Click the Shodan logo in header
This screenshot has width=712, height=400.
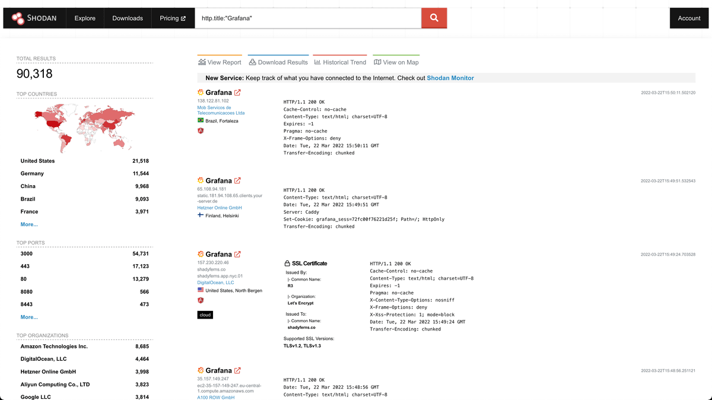click(x=34, y=18)
